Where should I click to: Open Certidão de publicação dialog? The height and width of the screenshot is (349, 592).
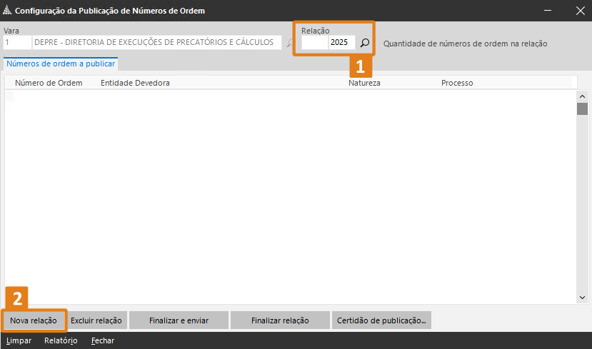coord(381,320)
